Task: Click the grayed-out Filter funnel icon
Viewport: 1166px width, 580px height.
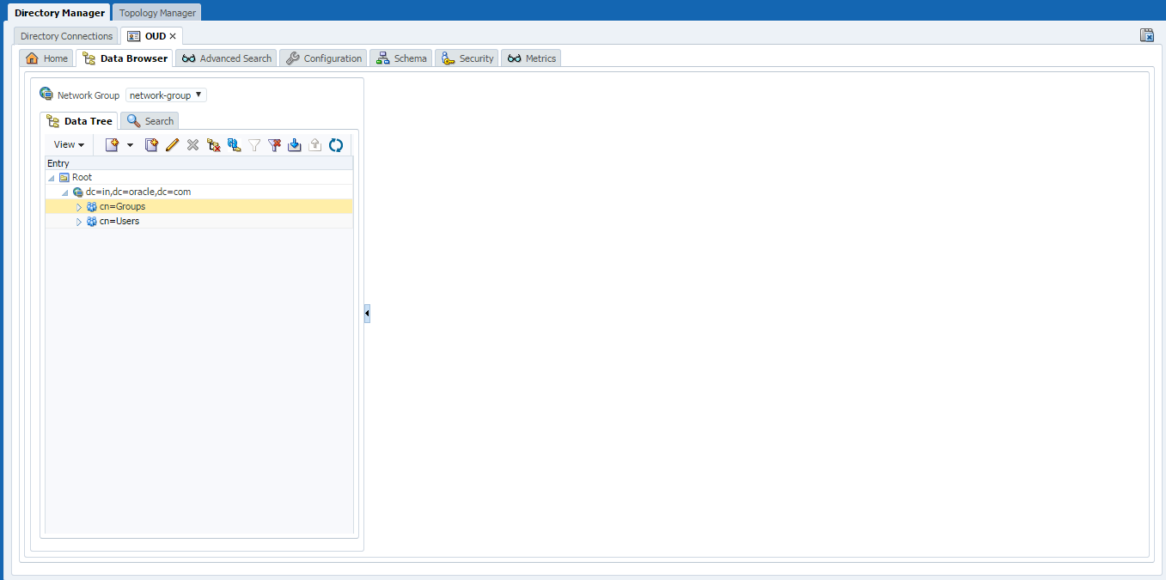Action: (x=254, y=145)
